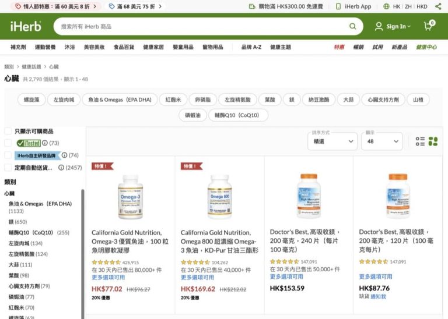Image resolution: width=448 pixels, height=319 pixels.
Task: Click 磷蝦油 (77) category in sidebar
Action: point(22,297)
